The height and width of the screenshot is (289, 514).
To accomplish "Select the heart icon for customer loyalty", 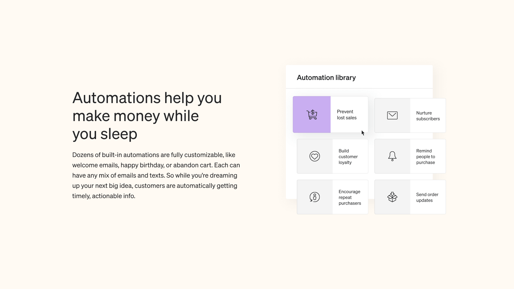I will (315, 156).
